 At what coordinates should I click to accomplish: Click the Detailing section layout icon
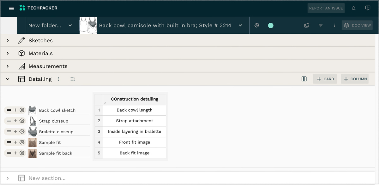(x=21, y=79)
